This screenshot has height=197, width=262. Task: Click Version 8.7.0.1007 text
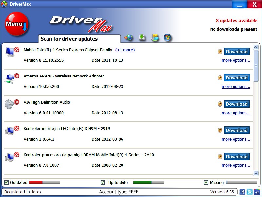pyautogui.click(x=41, y=165)
